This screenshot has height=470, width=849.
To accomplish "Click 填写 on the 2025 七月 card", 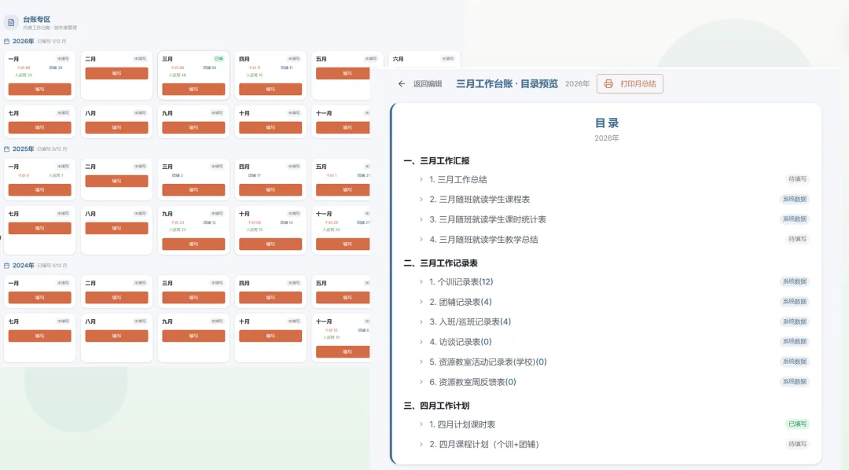I will pos(39,228).
